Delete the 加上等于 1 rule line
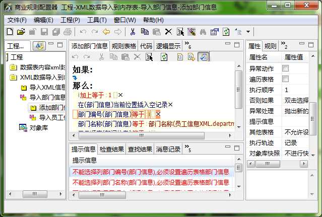Image resolution: width=322 pixels, height=217 pixels. click(x=120, y=95)
